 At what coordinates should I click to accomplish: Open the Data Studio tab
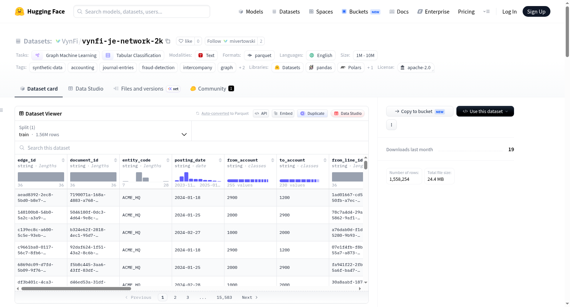point(86,88)
